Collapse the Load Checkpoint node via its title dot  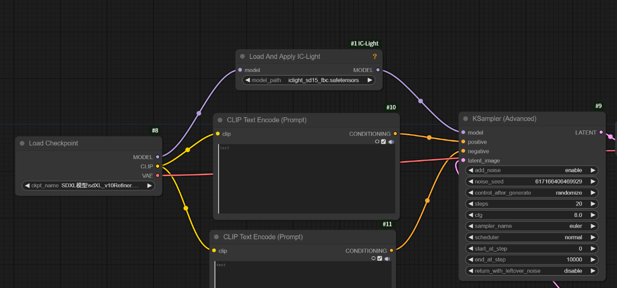click(22, 144)
